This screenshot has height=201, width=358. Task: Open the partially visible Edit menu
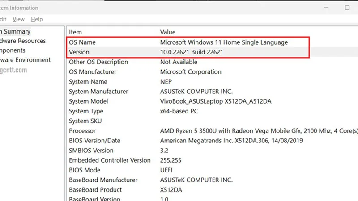coord(3,19)
